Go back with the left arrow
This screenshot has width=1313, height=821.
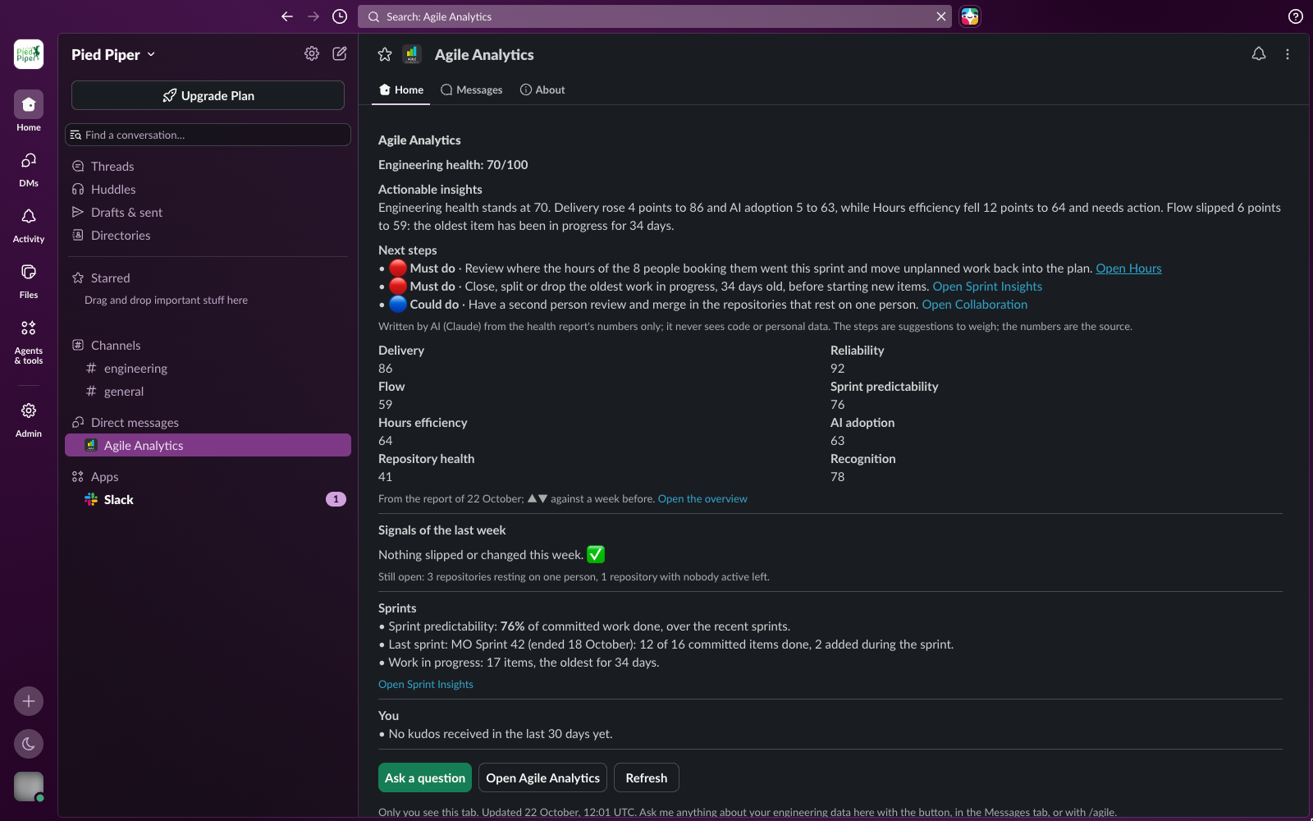pos(287,16)
